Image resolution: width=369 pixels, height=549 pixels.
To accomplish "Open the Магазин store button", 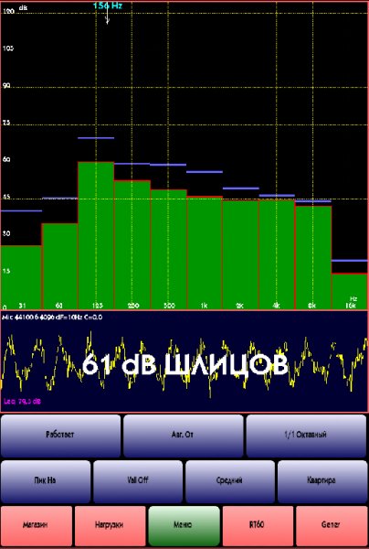I will tap(37, 526).
